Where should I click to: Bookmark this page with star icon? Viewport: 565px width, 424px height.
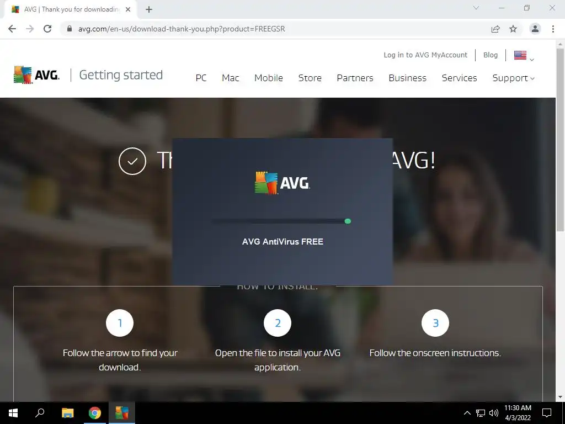coord(513,29)
